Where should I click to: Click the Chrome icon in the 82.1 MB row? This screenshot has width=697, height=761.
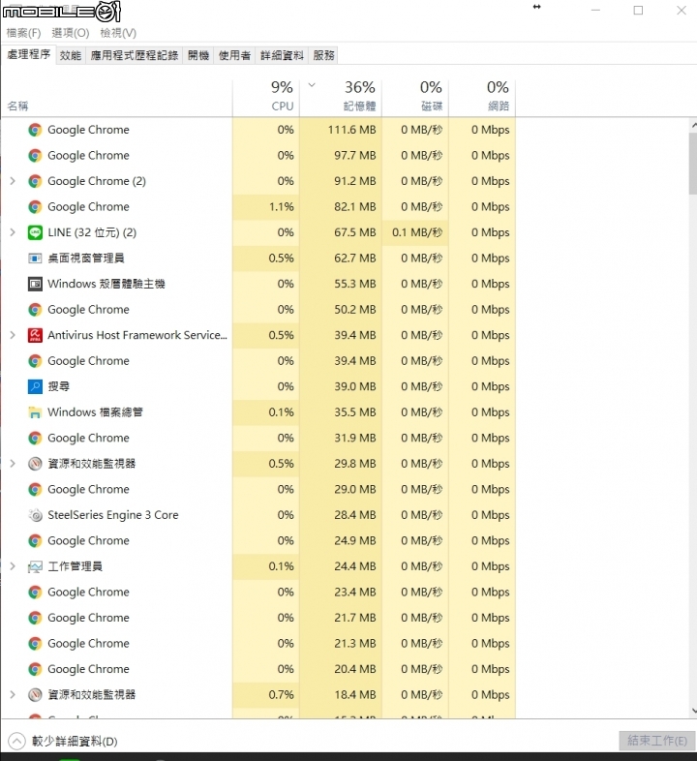(35, 207)
